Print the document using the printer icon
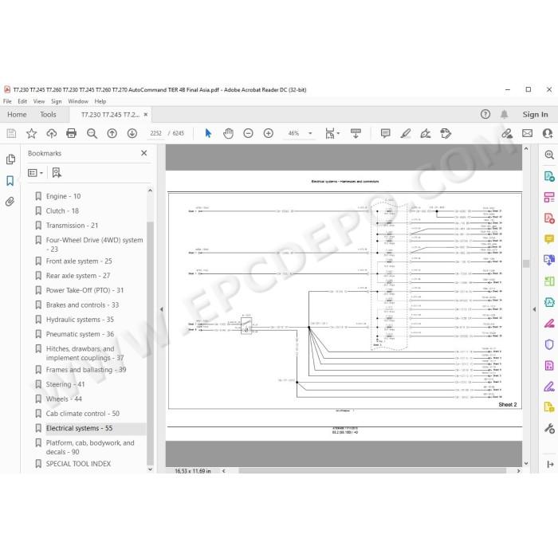 click(72, 133)
